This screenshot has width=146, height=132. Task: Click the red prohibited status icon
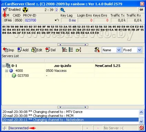pyautogui.click(x=142, y=128)
